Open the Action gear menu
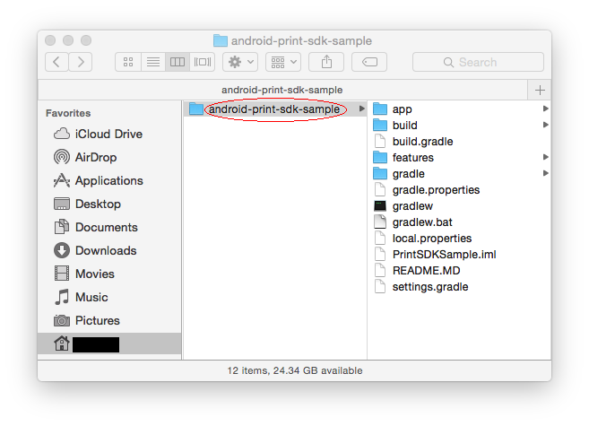The width and height of the screenshot is (589, 426). click(240, 62)
